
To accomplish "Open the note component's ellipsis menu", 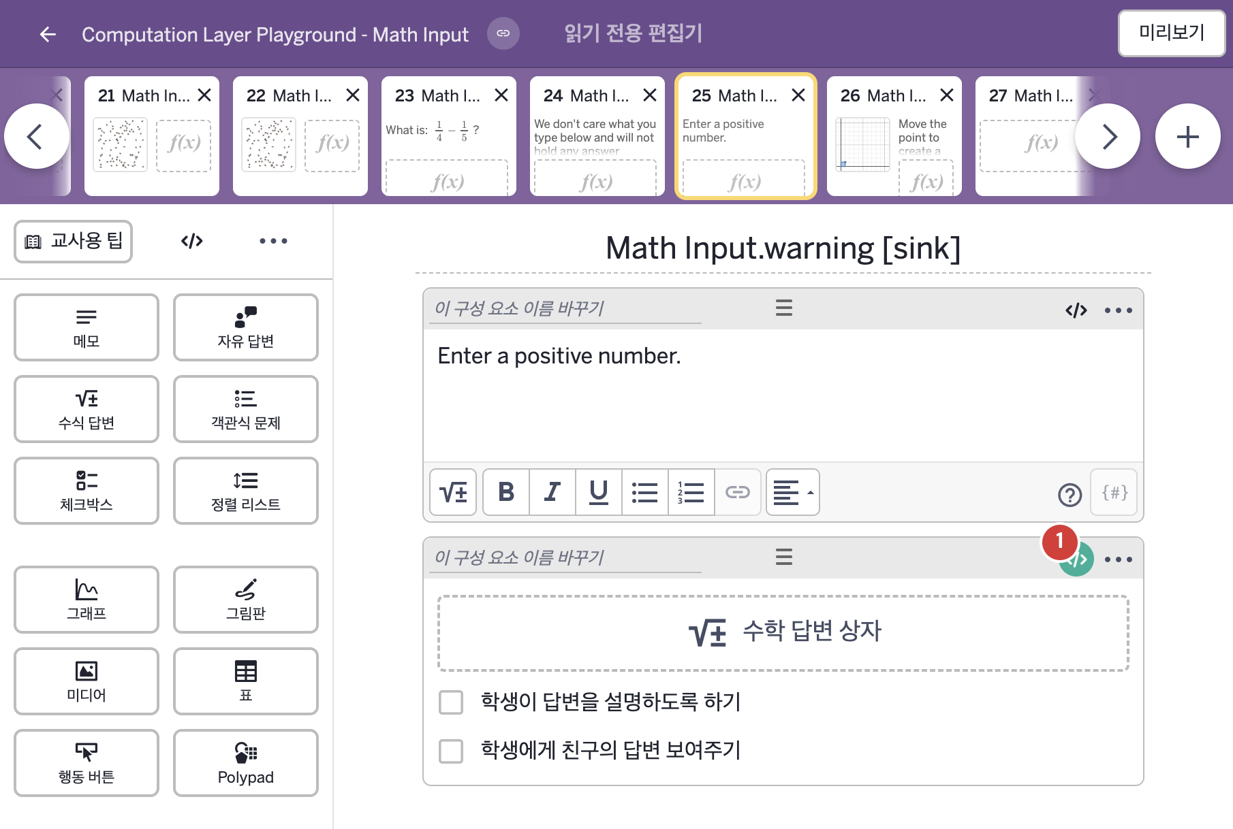I will 1119,310.
